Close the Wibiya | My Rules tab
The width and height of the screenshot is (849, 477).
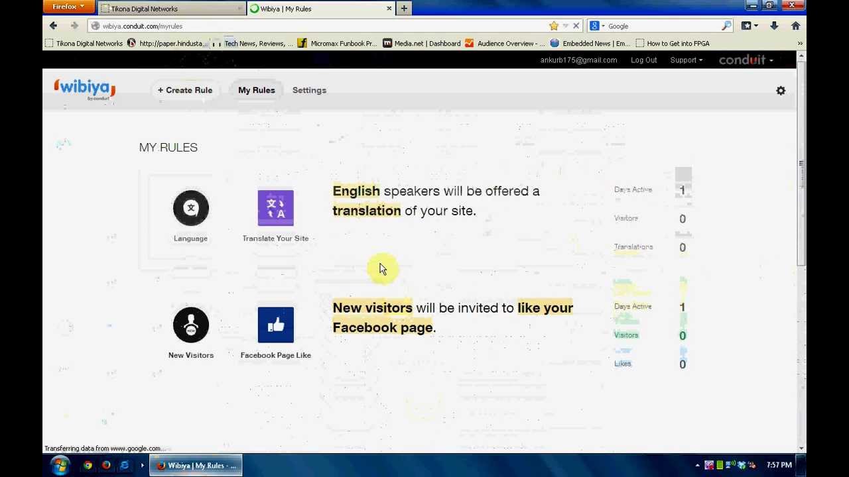click(x=389, y=8)
